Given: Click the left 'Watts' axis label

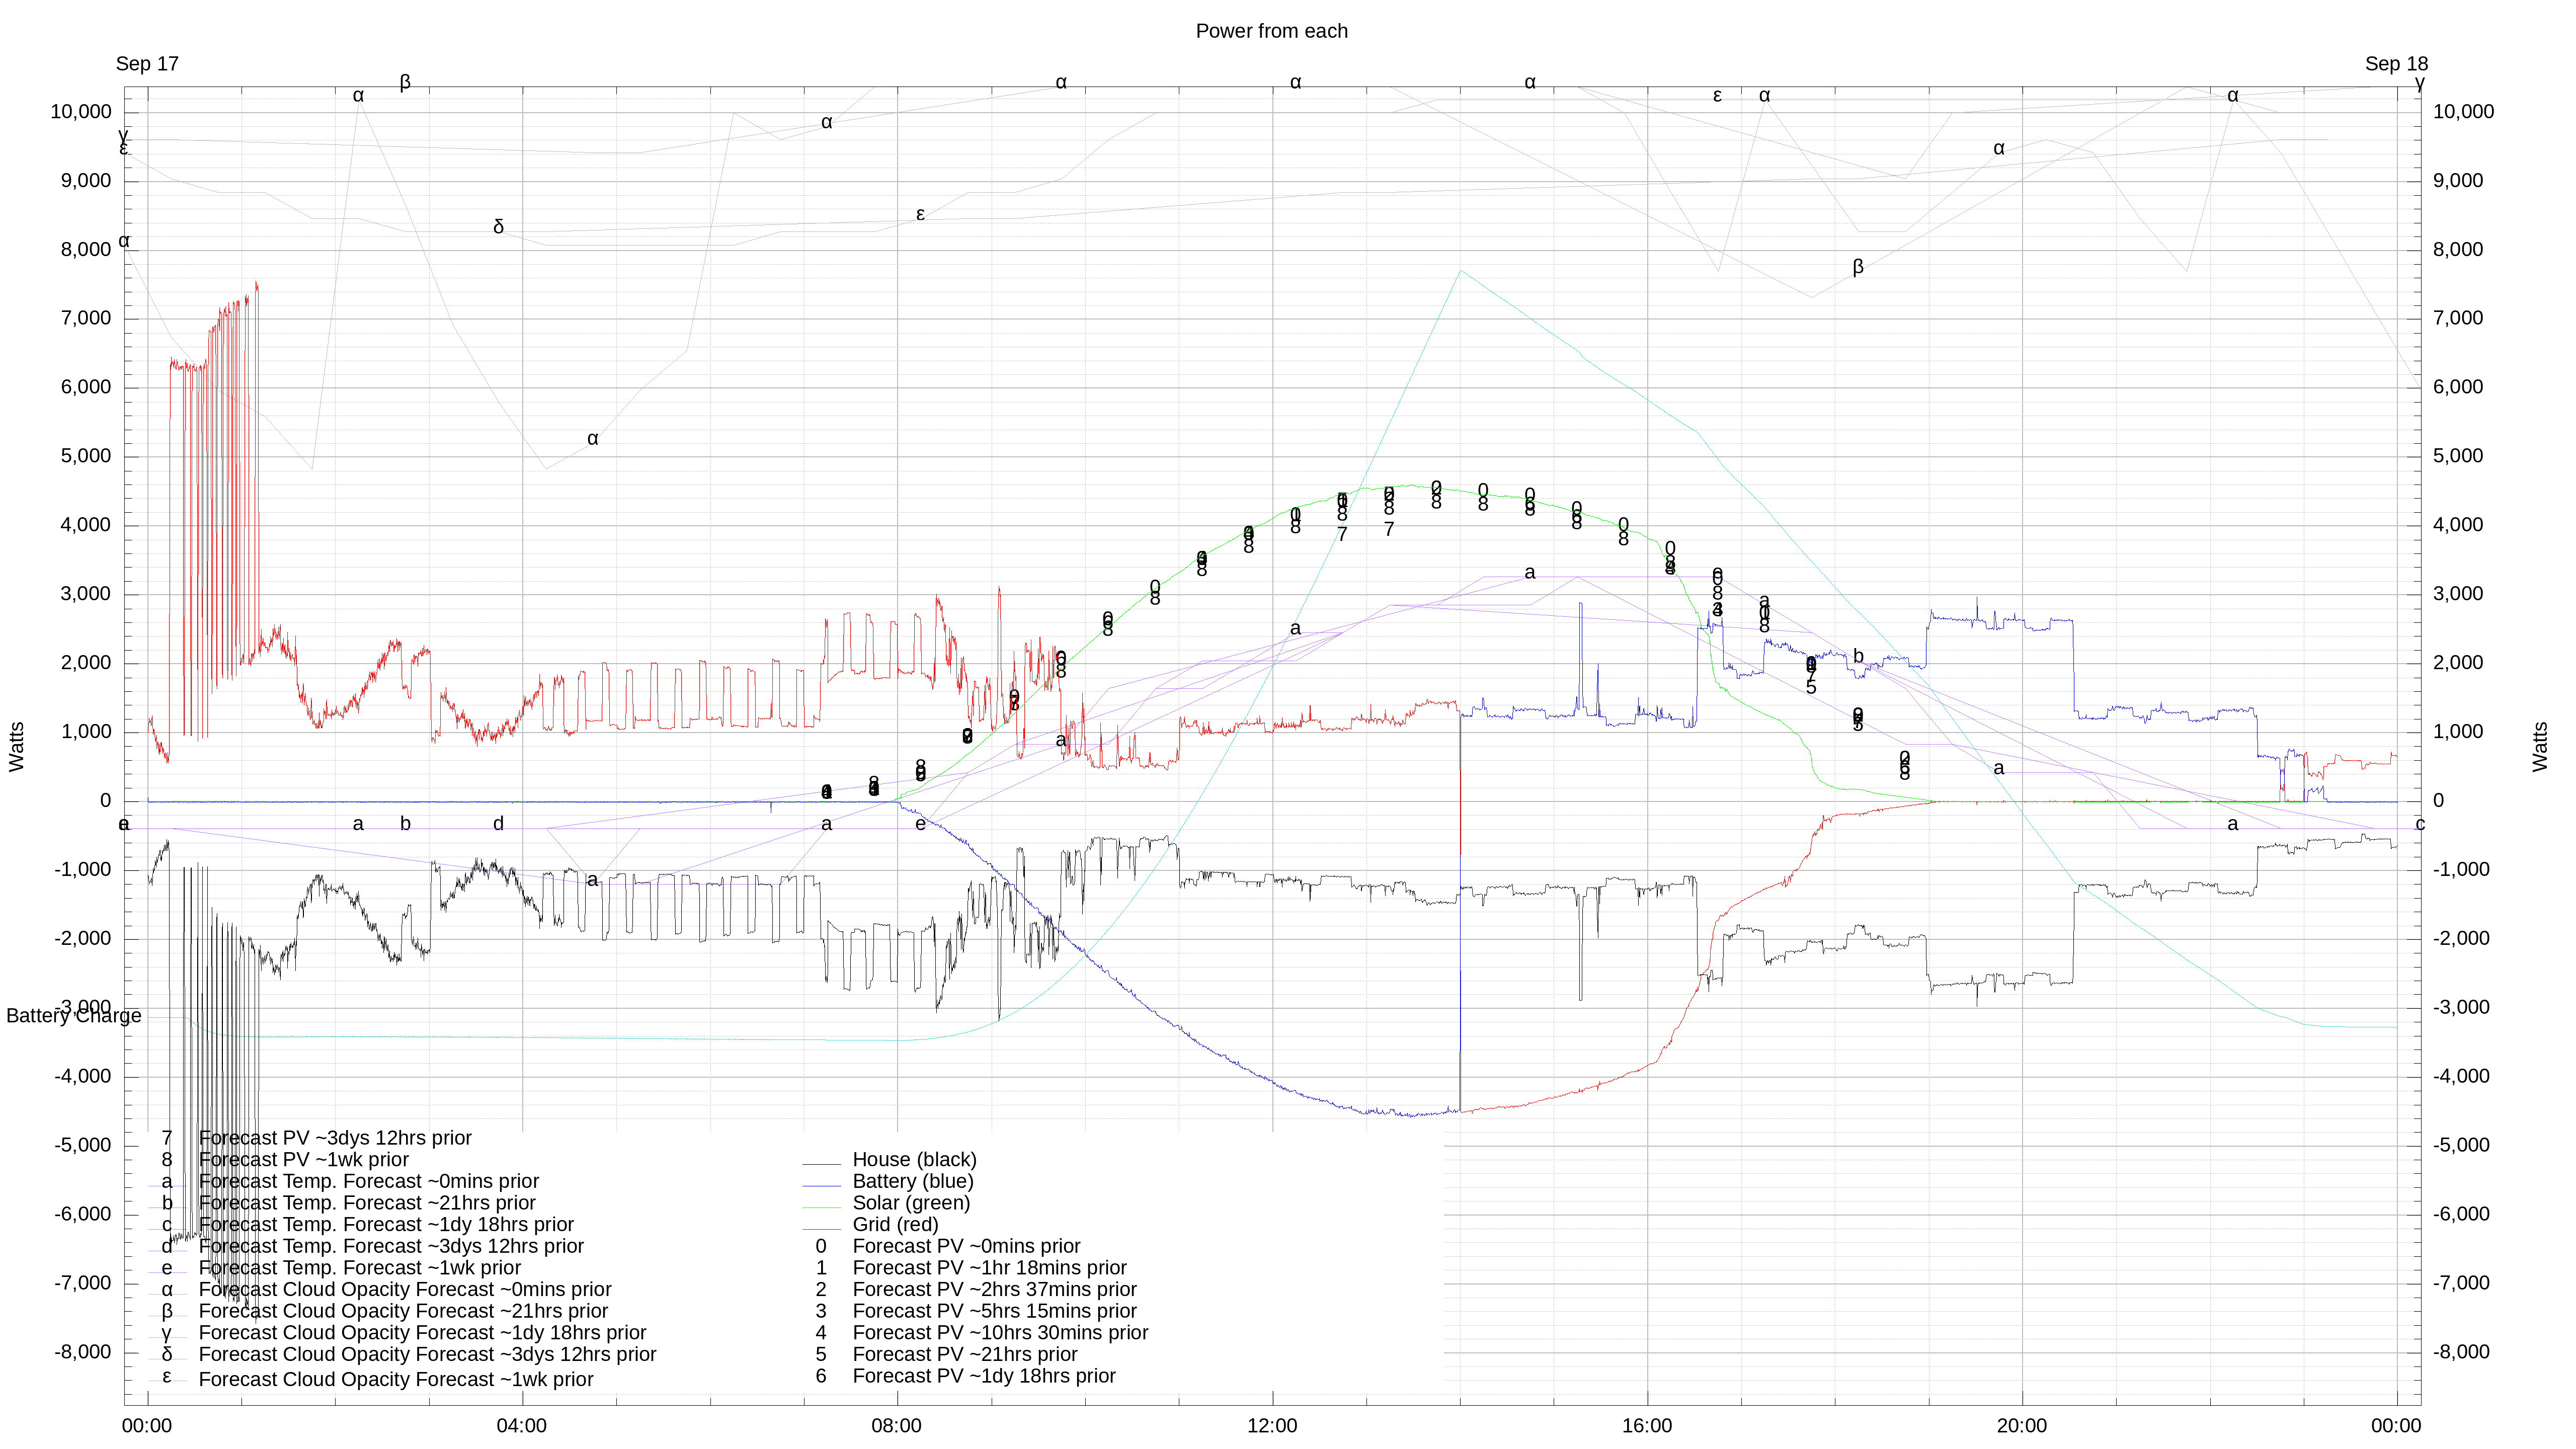Looking at the screenshot, I should click(x=16, y=746).
